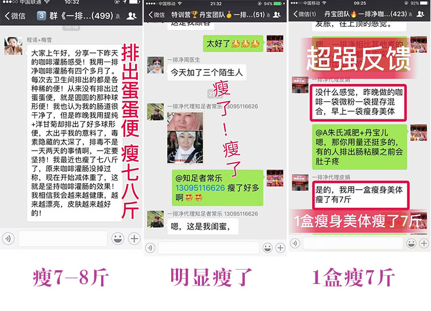Tap back 微信(1) in right chat
The width and height of the screenshot is (431, 311).
tap(305, 14)
